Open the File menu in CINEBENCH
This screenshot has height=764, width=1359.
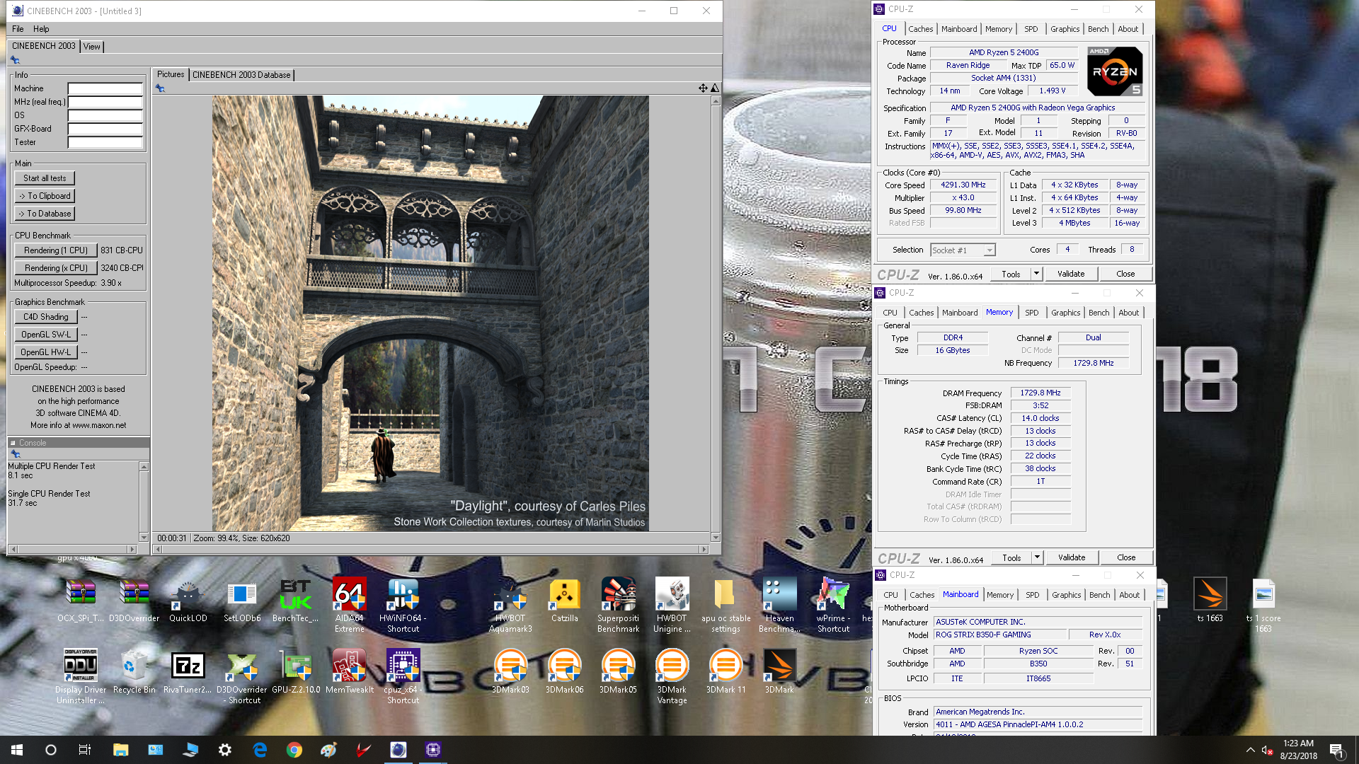[18, 29]
